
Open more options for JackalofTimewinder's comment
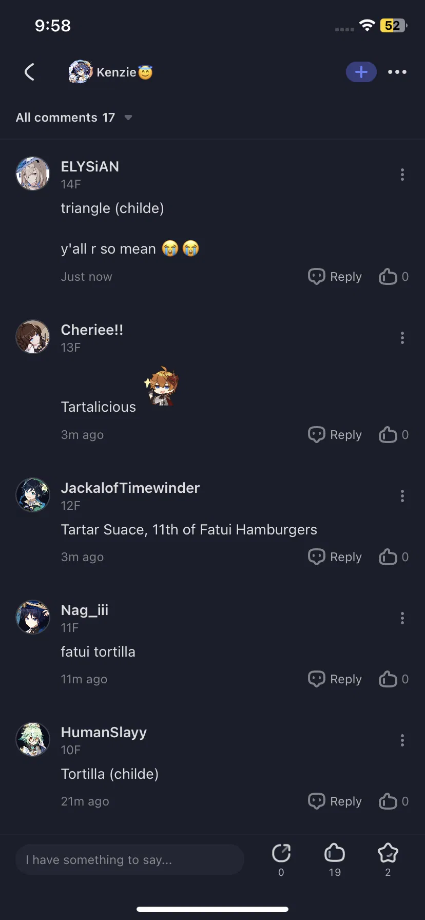coord(402,496)
